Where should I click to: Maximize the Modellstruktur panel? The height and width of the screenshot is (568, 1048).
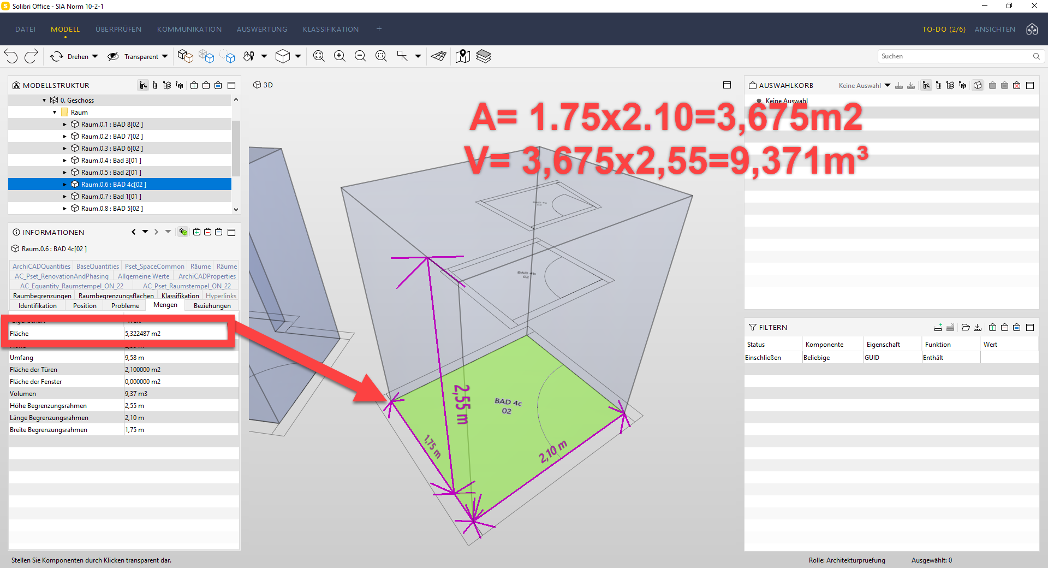tap(231, 85)
